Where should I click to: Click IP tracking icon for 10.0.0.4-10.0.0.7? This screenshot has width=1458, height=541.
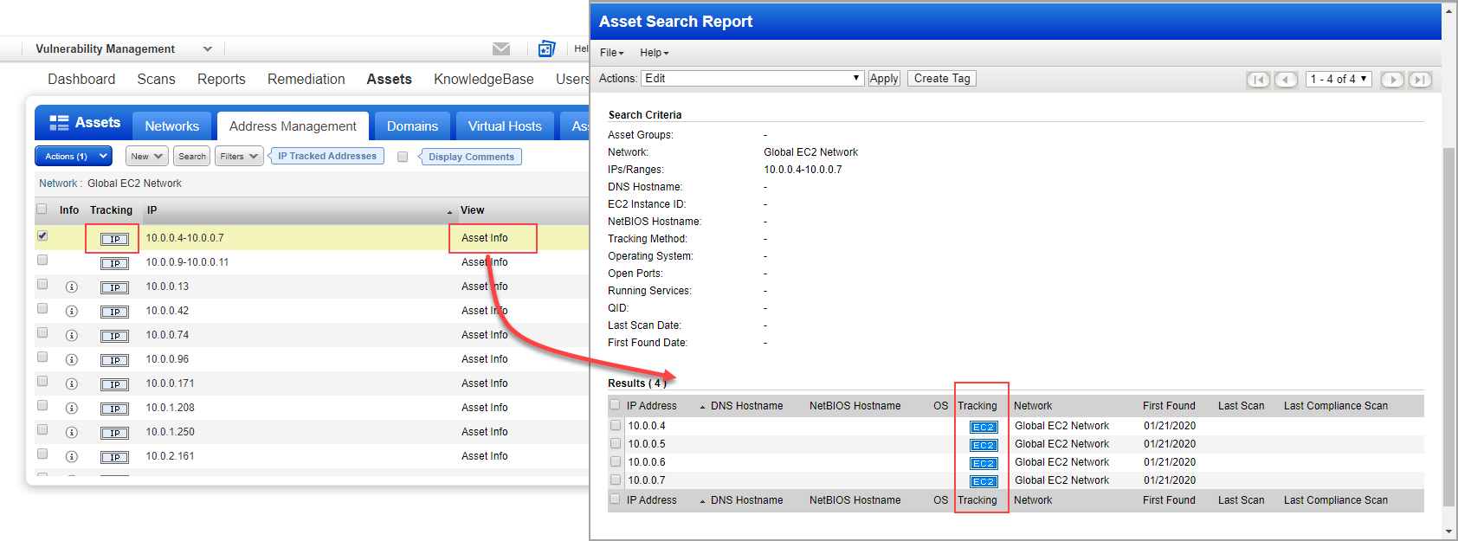[114, 239]
